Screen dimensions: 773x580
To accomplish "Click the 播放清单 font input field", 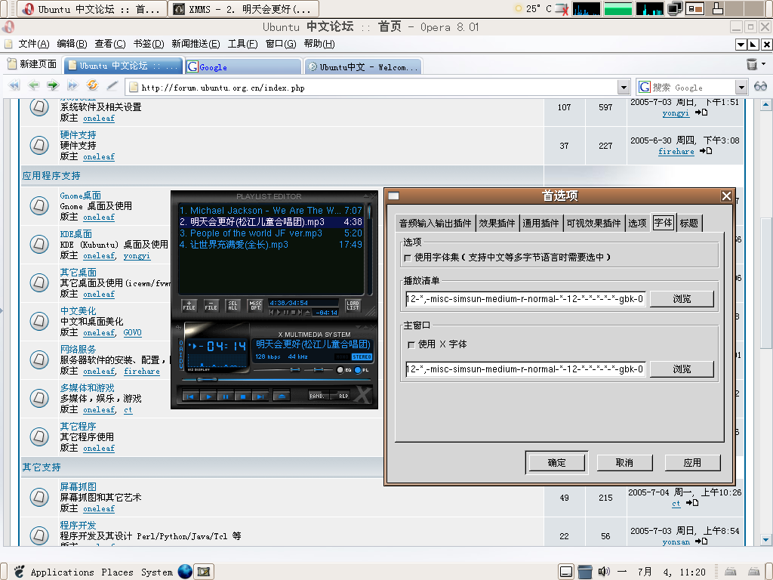I will point(525,299).
